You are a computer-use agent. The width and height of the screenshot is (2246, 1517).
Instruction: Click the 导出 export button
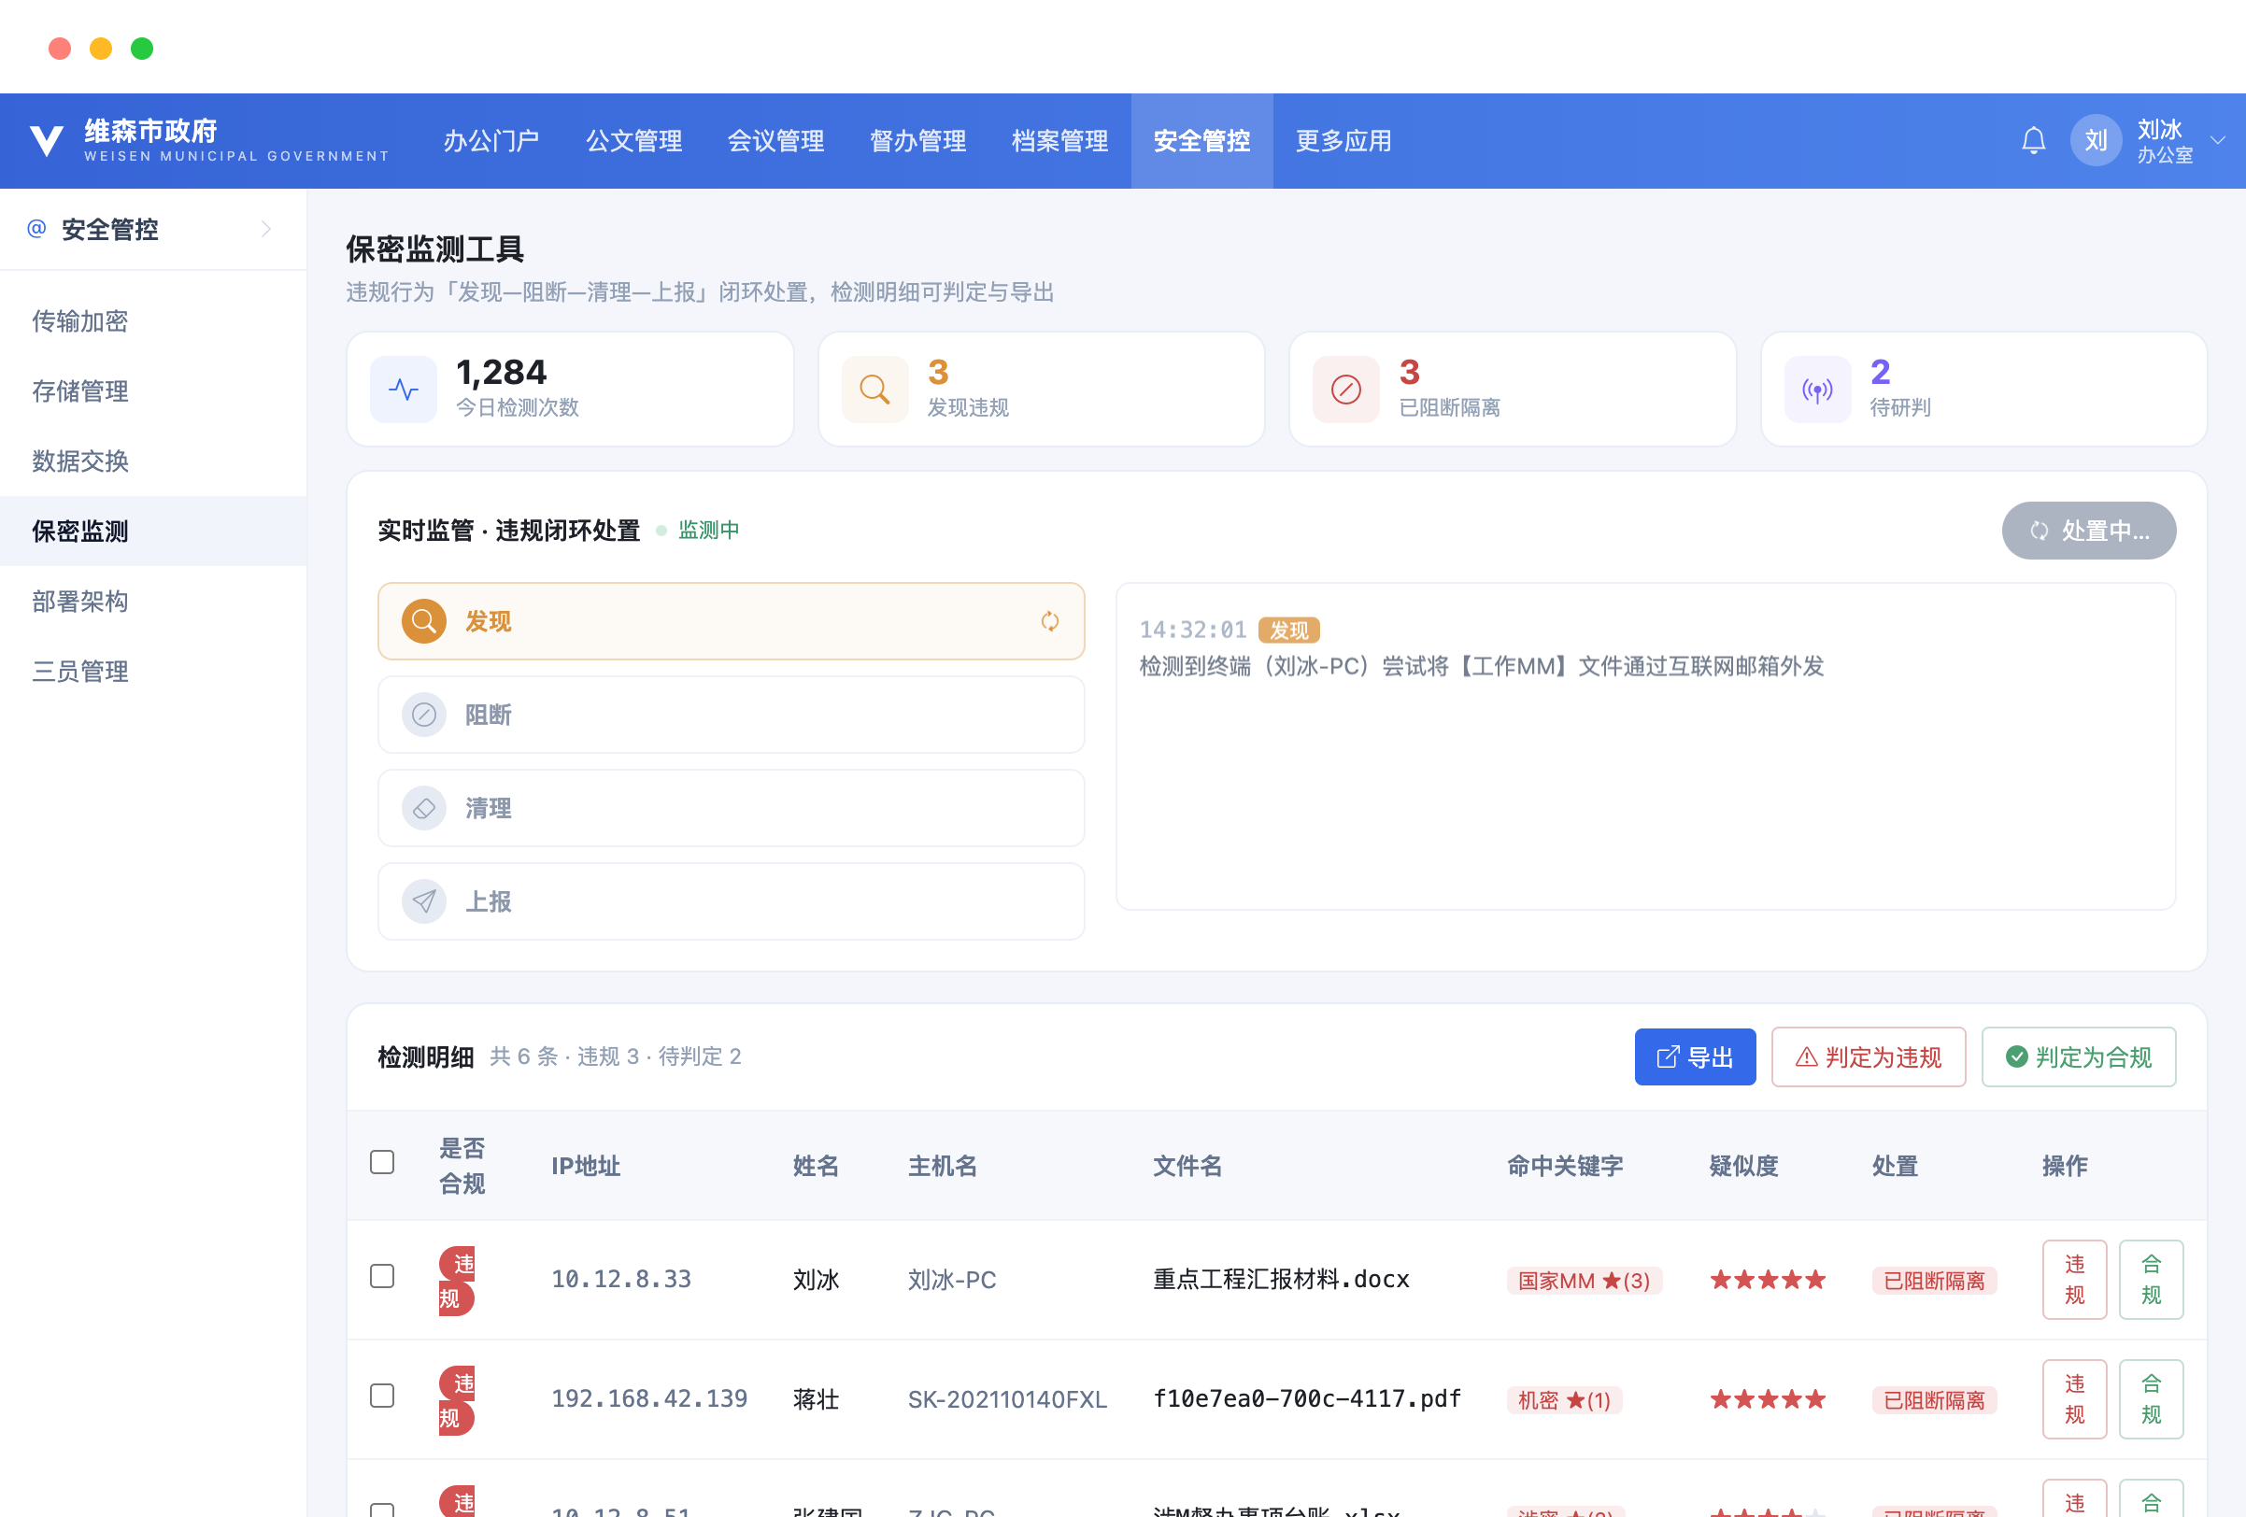point(1695,1057)
